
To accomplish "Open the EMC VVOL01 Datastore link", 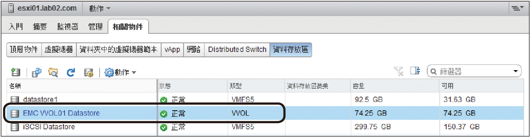I will pos(61,113).
